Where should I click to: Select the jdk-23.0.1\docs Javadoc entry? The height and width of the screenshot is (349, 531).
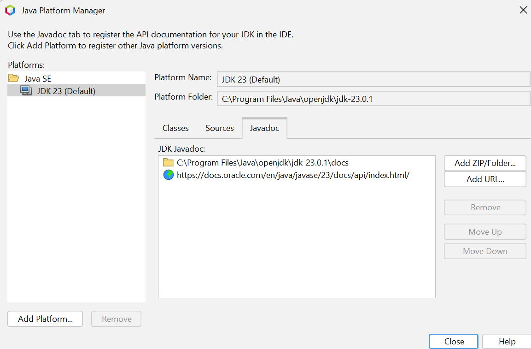pos(263,163)
